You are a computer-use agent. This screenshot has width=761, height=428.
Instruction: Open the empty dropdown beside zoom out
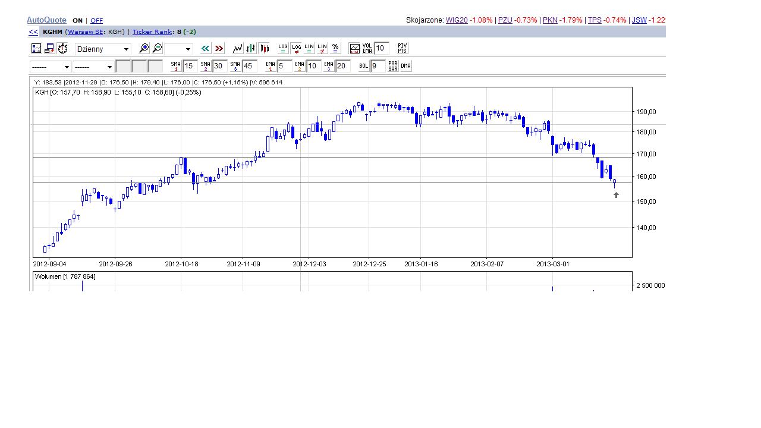179,49
